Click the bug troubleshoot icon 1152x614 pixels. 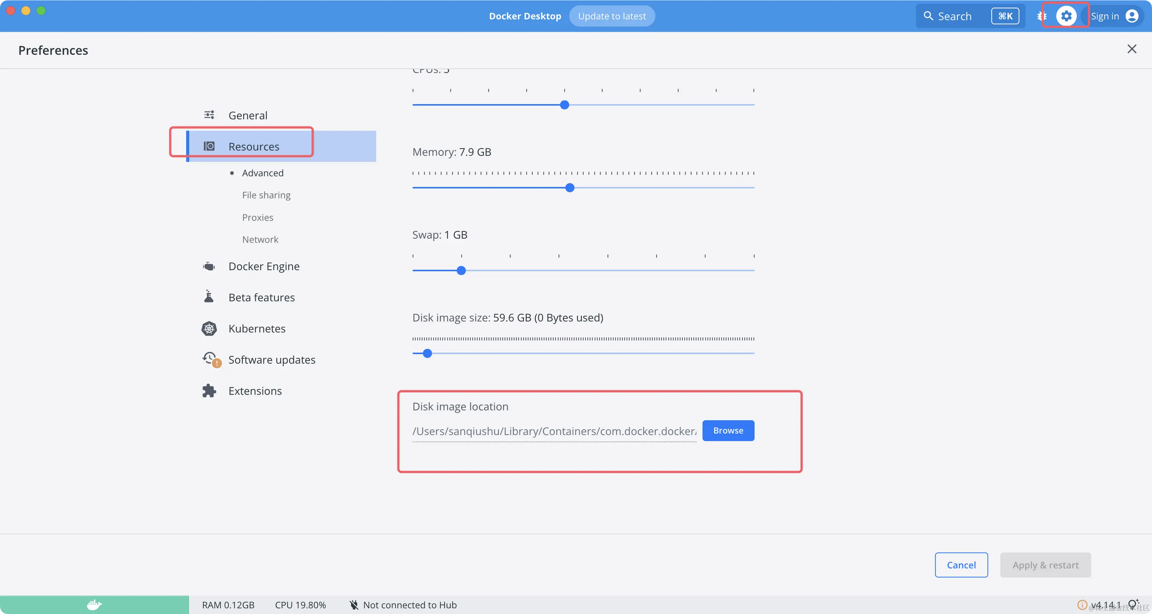(1042, 16)
